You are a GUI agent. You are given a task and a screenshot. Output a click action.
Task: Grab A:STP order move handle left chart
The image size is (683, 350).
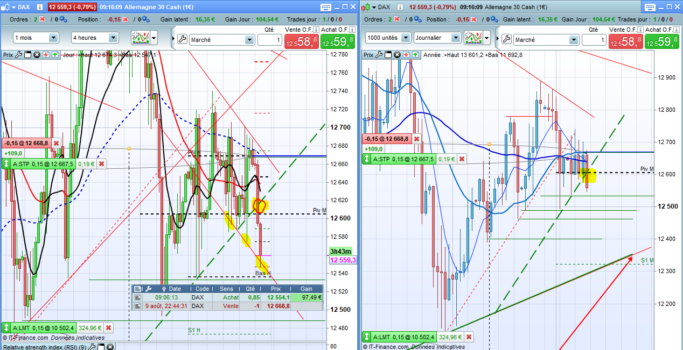[x=7, y=164]
